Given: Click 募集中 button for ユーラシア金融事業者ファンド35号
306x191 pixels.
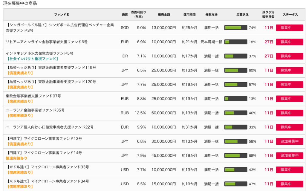Looking at the screenshot, I should (289, 113).
